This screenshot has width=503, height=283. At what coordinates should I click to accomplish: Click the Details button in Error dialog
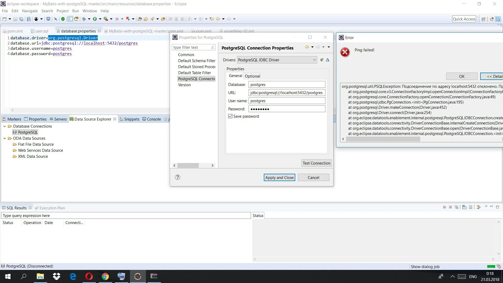[x=492, y=76]
